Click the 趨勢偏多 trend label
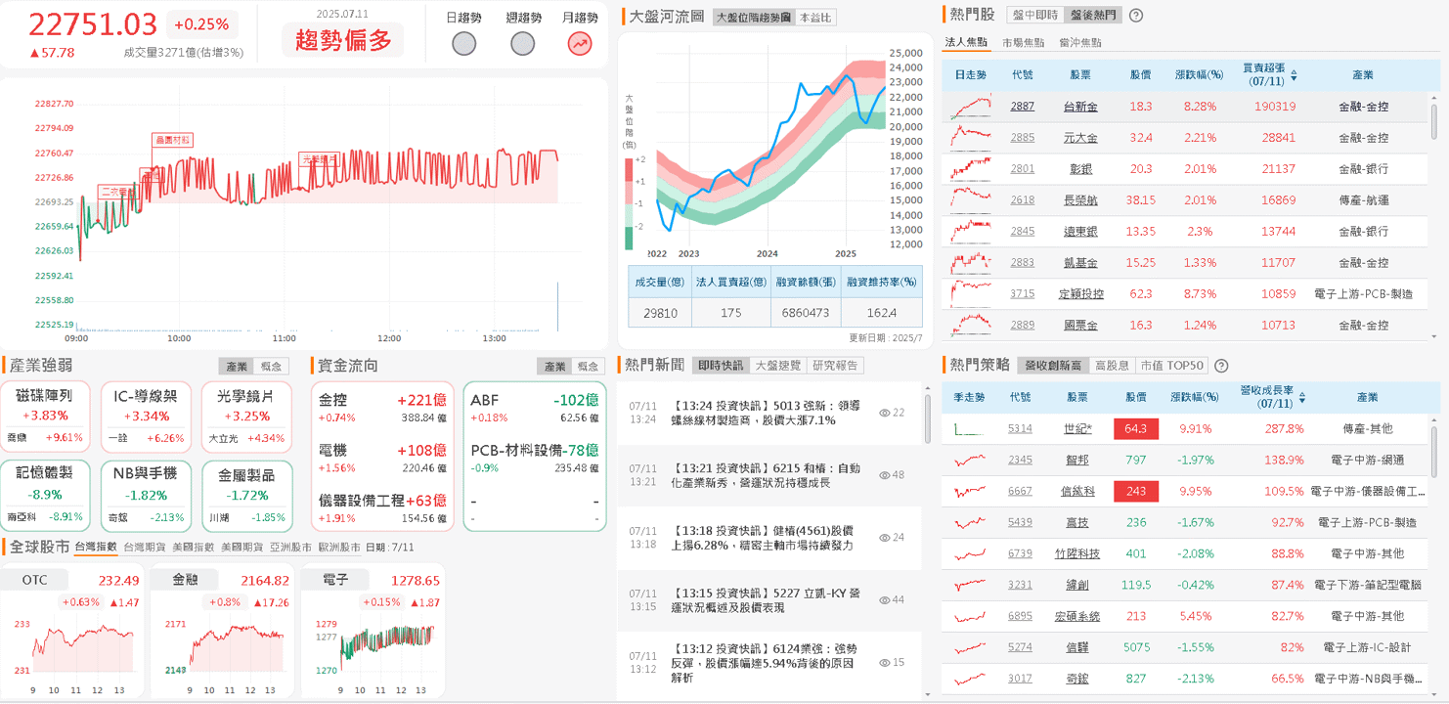Image resolution: width=1449 pixels, height=704 pixels. point(342,40)
